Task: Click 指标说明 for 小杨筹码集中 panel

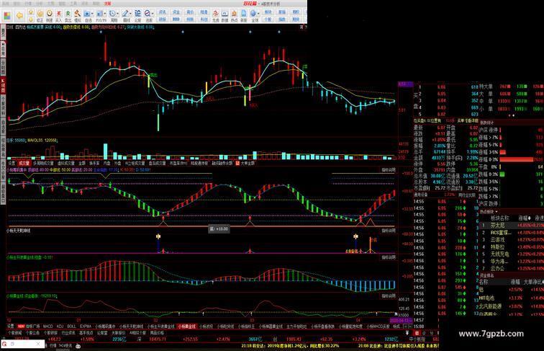Action: [389, 170]
